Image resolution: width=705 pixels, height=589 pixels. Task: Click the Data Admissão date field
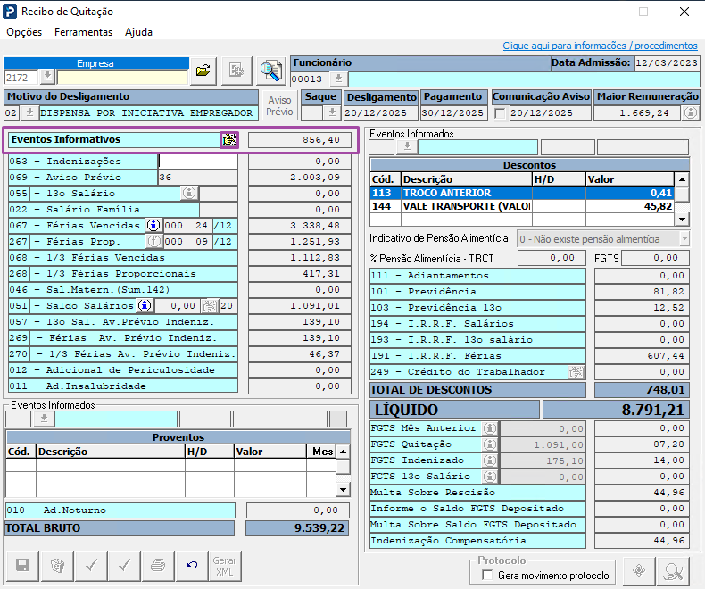[667, 63]
